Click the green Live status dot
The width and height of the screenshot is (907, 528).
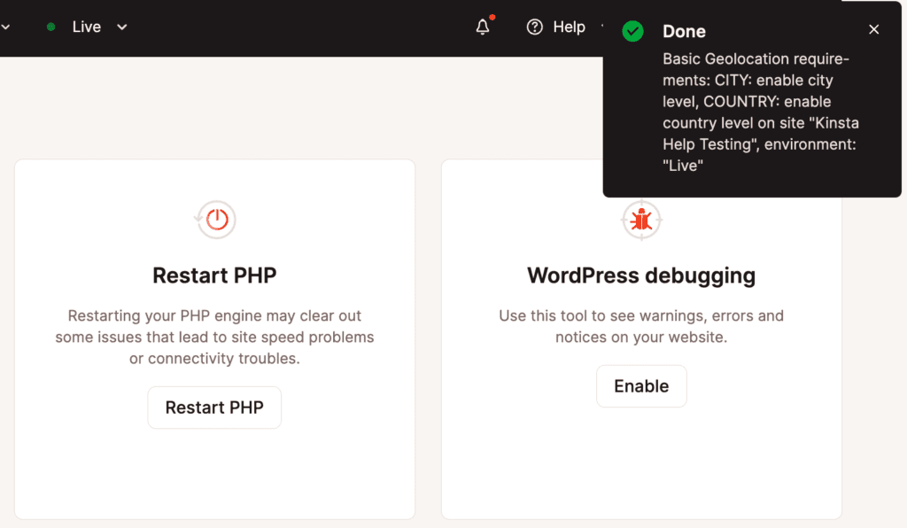[x=50, y=27]
